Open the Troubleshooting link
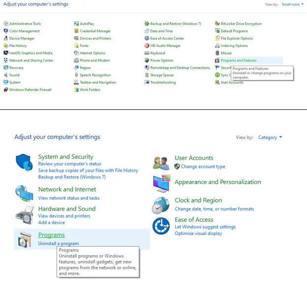 163,82
